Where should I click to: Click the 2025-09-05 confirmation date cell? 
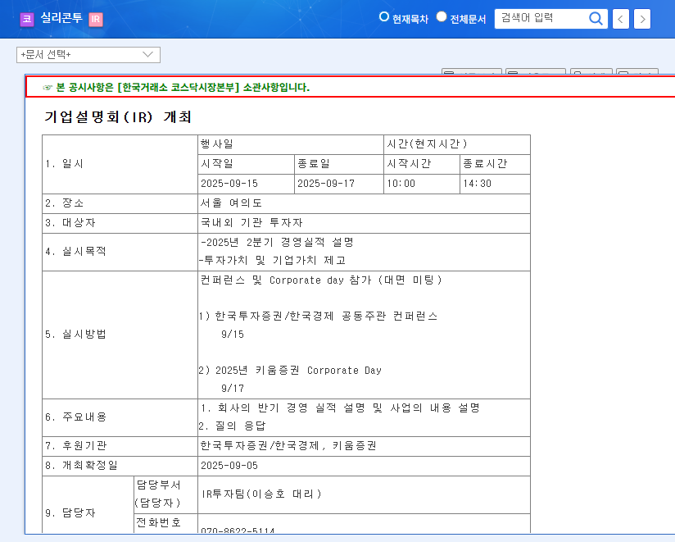(364, 466)
